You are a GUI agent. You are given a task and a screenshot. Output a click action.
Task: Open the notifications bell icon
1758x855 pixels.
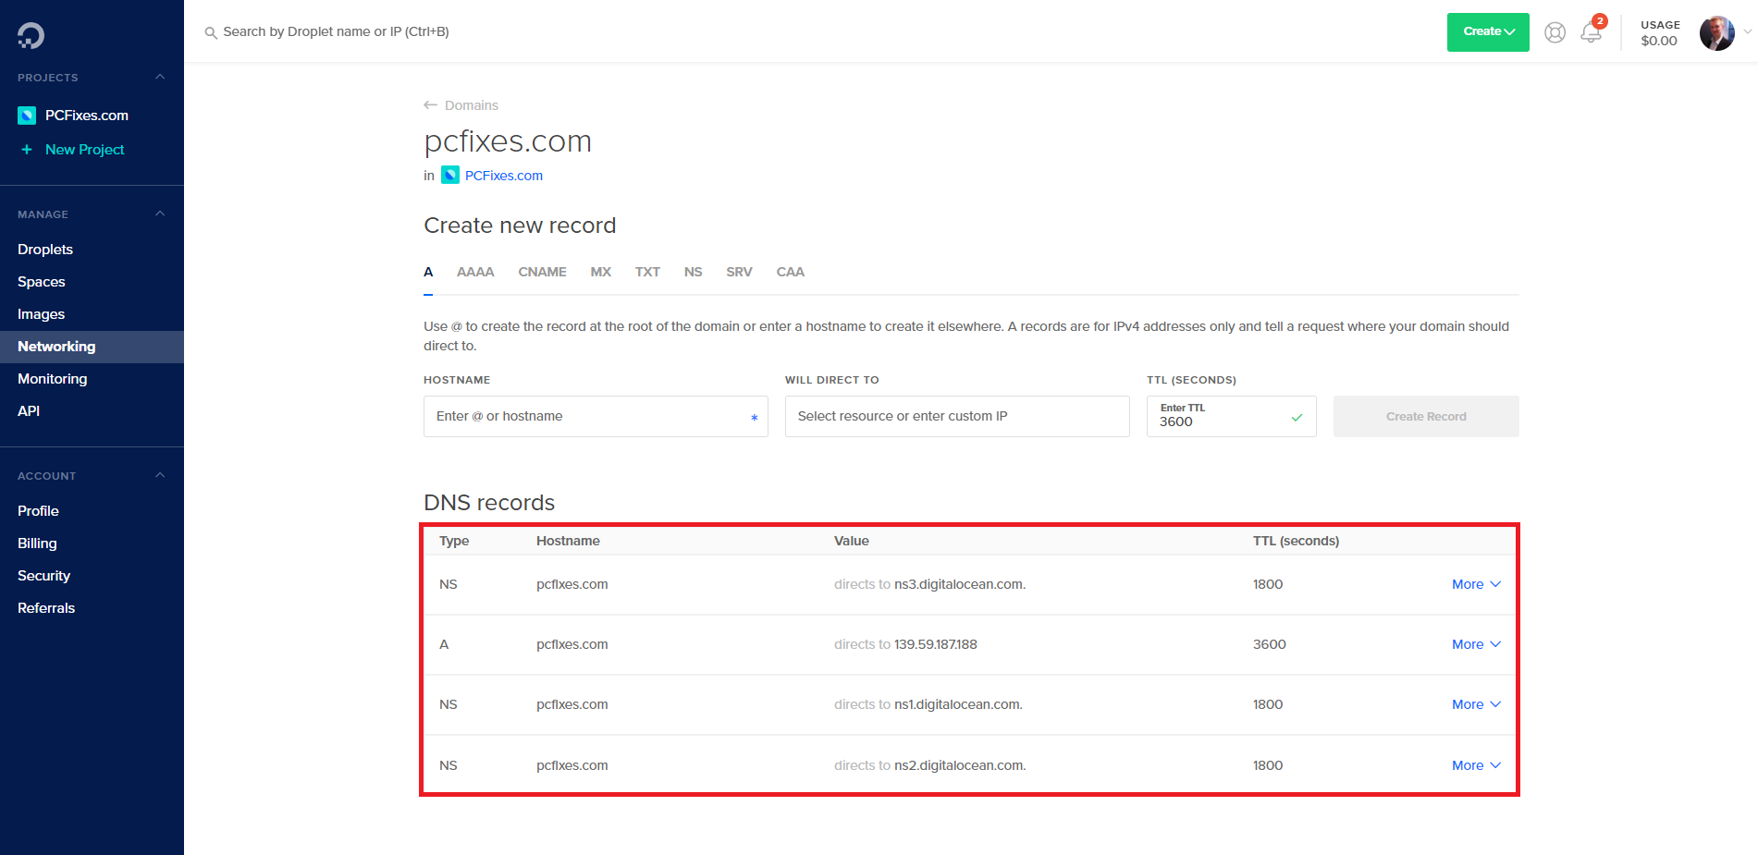1591,32
